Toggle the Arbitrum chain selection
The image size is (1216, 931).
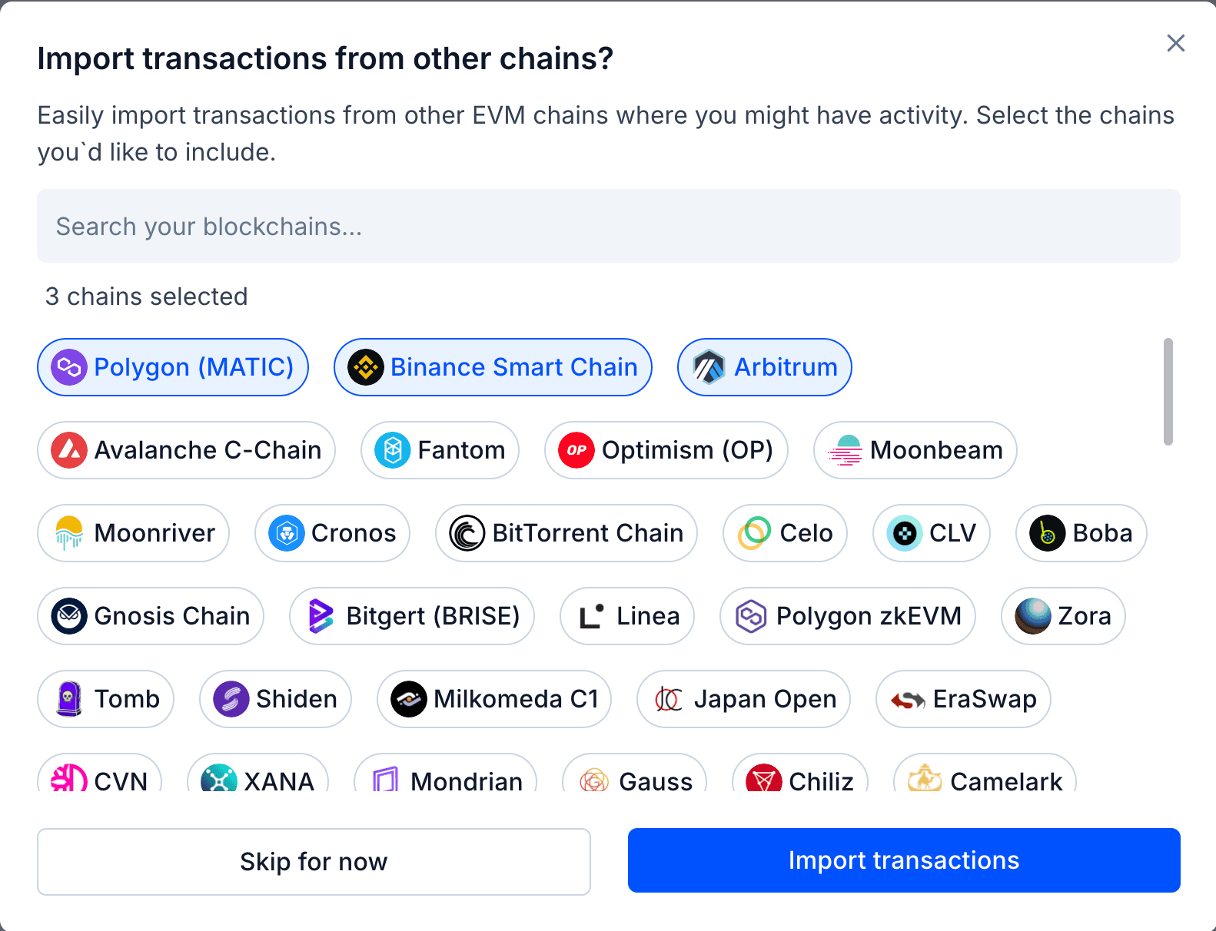tap(764, 367)
